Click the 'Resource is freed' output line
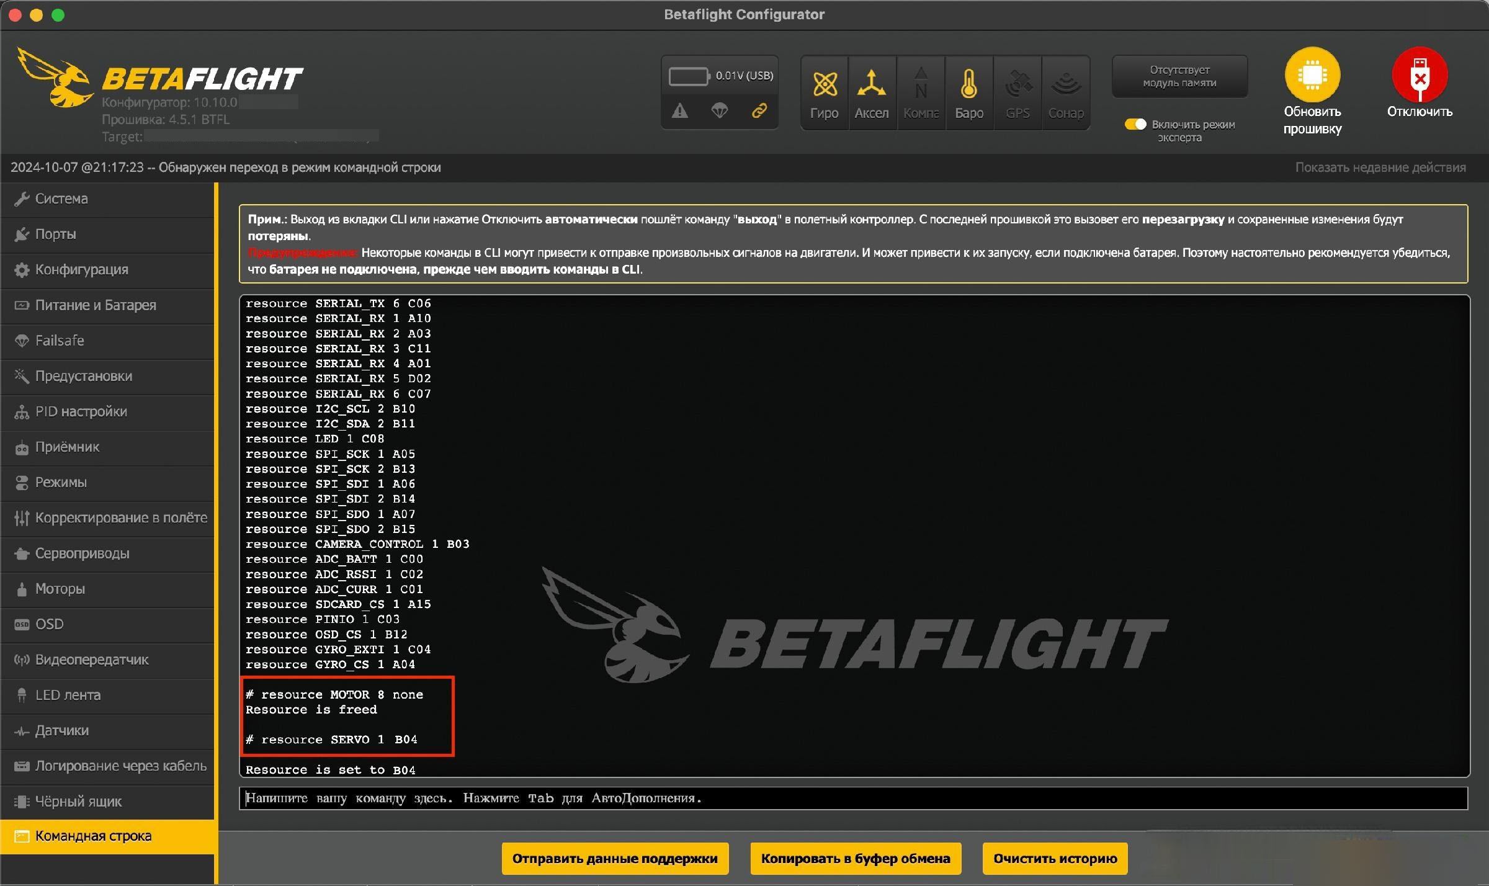This screenshot has height=886, width=1489. pyautogui.click(x=311, y=710)
